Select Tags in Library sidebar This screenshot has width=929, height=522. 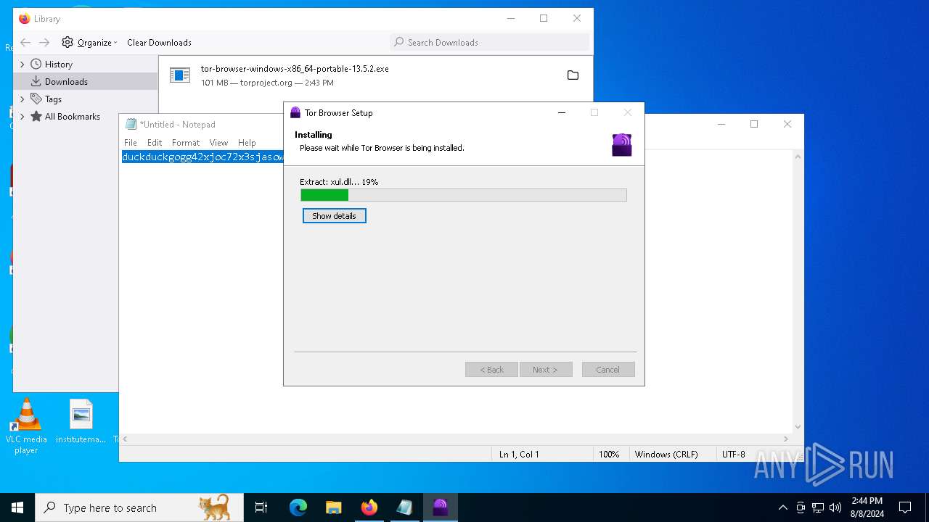[x=53, y=99]
